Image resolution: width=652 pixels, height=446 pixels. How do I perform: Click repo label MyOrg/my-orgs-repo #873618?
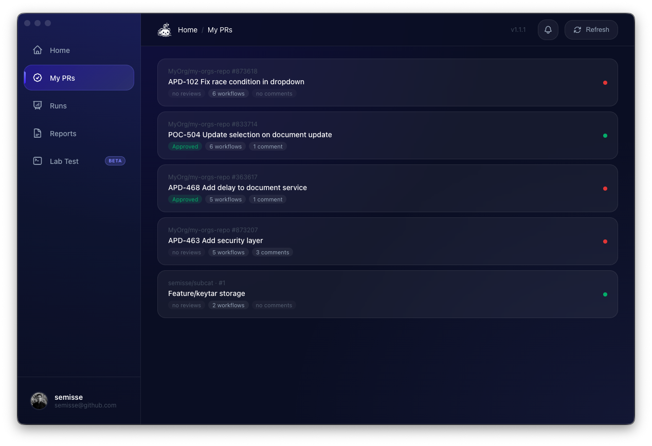213,71
